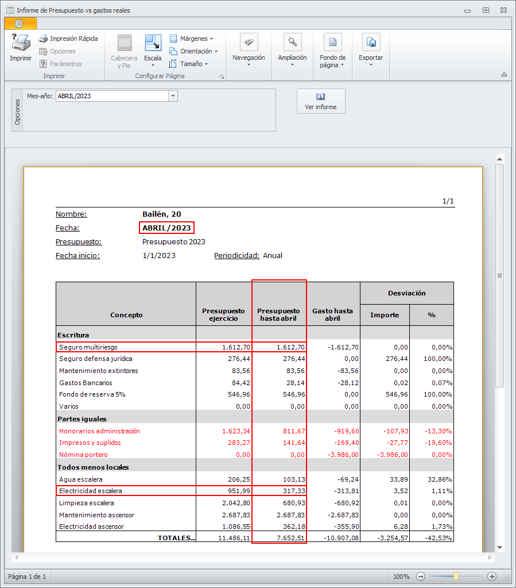The height and width of the screenshot is (588, 516).
Task: Click inside the Mes-año input field
Action: tap(112, 96)
